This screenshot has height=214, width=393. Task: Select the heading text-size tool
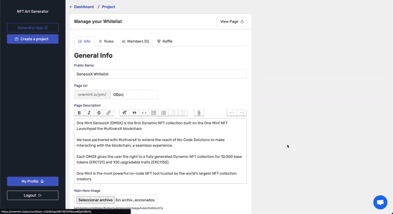coord(125,113)
